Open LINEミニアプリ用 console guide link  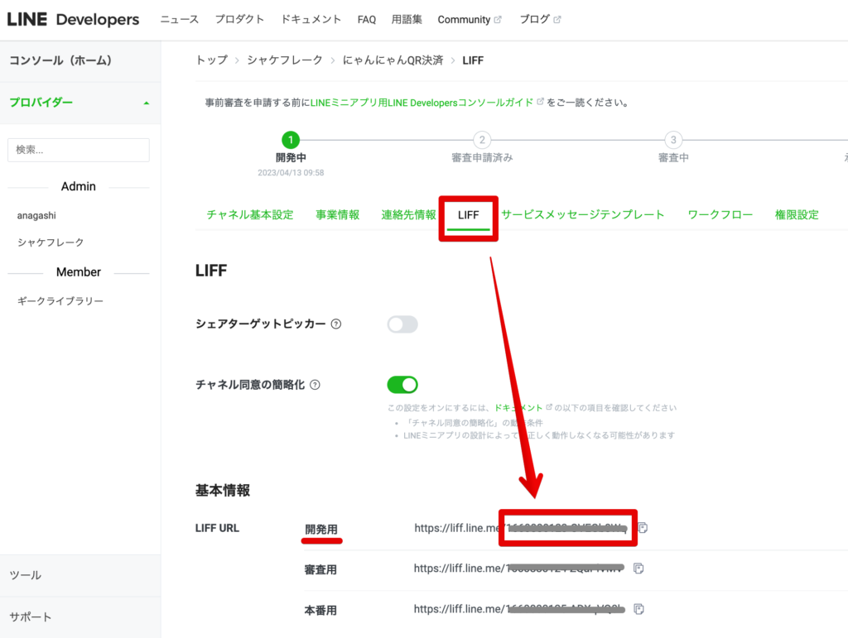(x=422, y=103)
